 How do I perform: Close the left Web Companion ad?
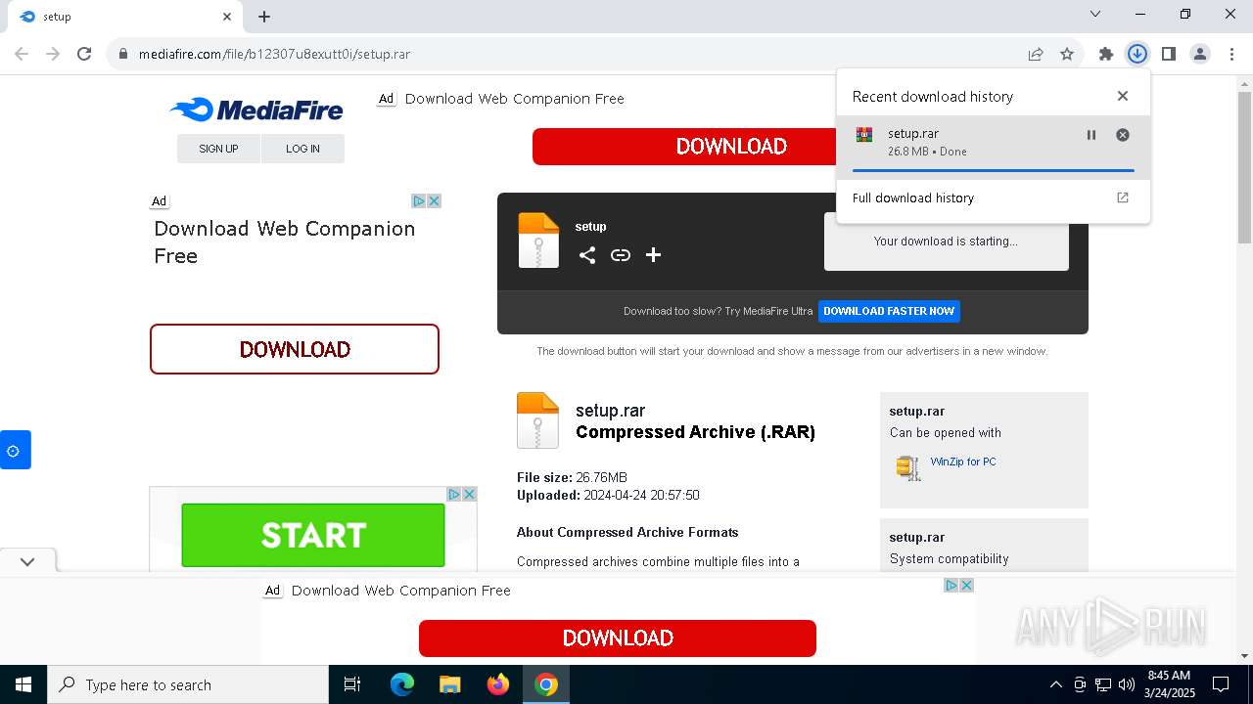coord(435,200)
